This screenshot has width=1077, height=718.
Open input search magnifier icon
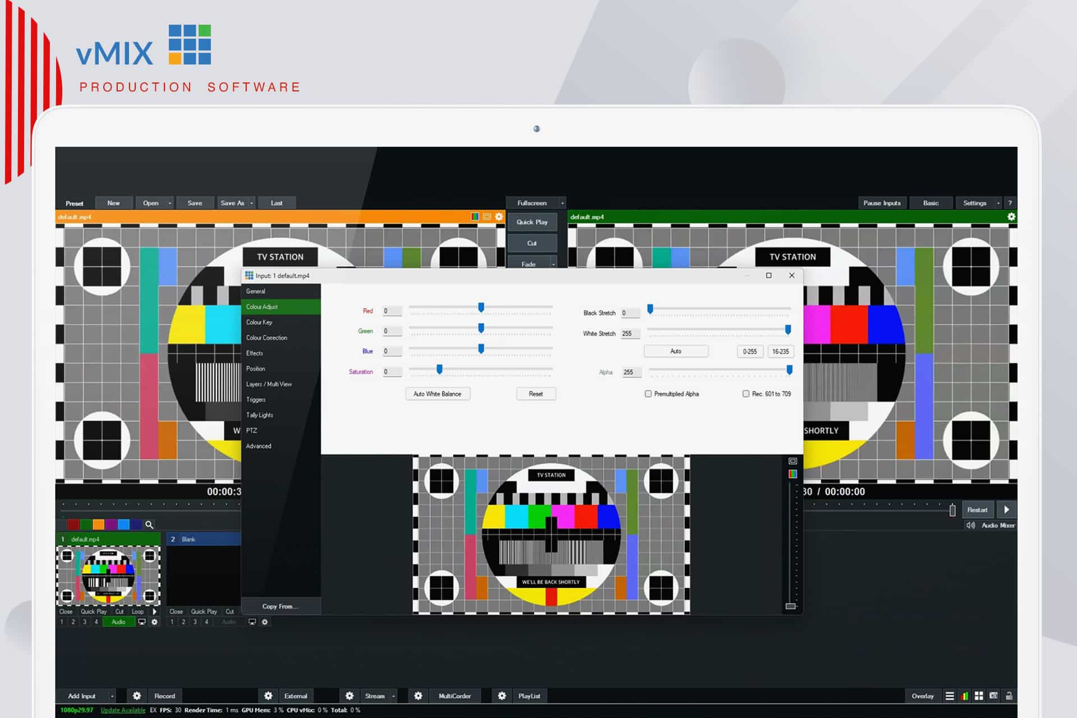(149, 524)
